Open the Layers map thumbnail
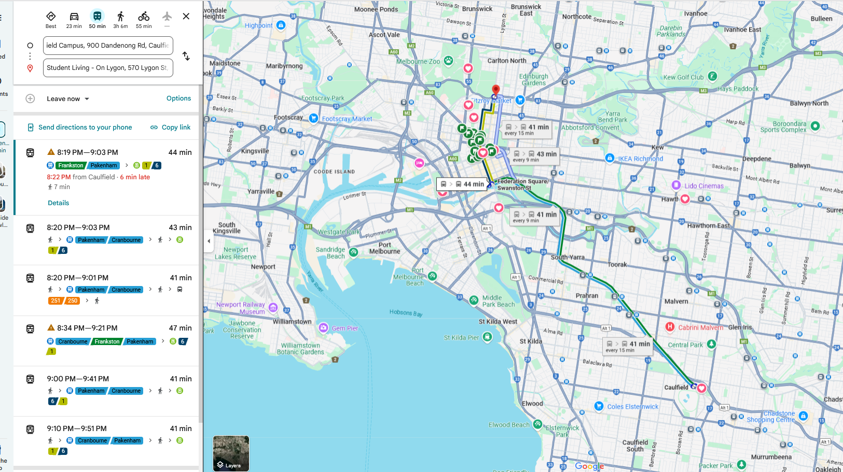This screenshot has width=843, height=472. point(231,453)
